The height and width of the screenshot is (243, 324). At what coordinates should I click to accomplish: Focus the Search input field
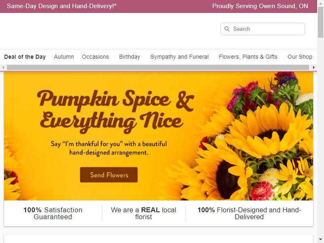(262, 29)
